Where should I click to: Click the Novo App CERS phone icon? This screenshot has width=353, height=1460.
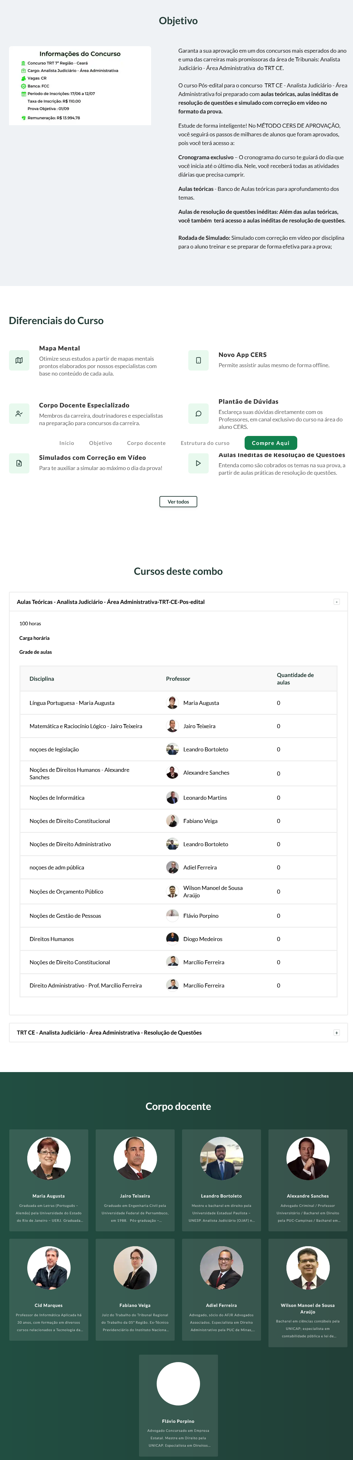point(198,360)
